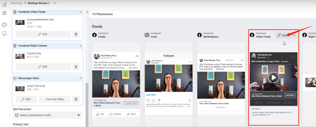Image resolution: width=316 pixels, height=127 pixels.
Task: Collapse the Facebook Video Feeds section
Action: point(80,12)
